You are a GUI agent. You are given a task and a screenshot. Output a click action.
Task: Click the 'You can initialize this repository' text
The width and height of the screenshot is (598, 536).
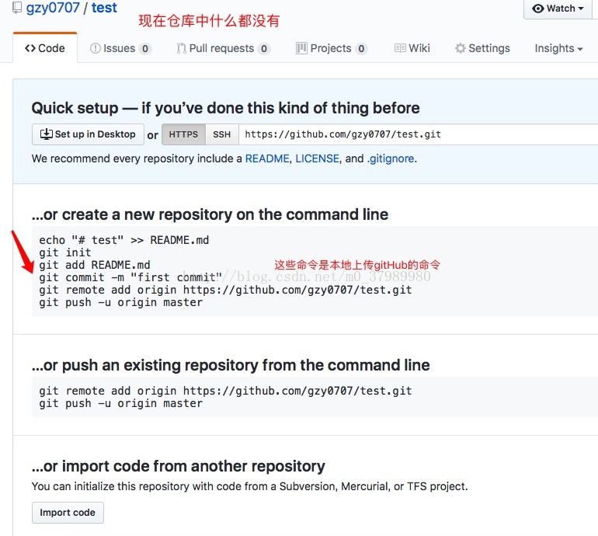[250, 486]
